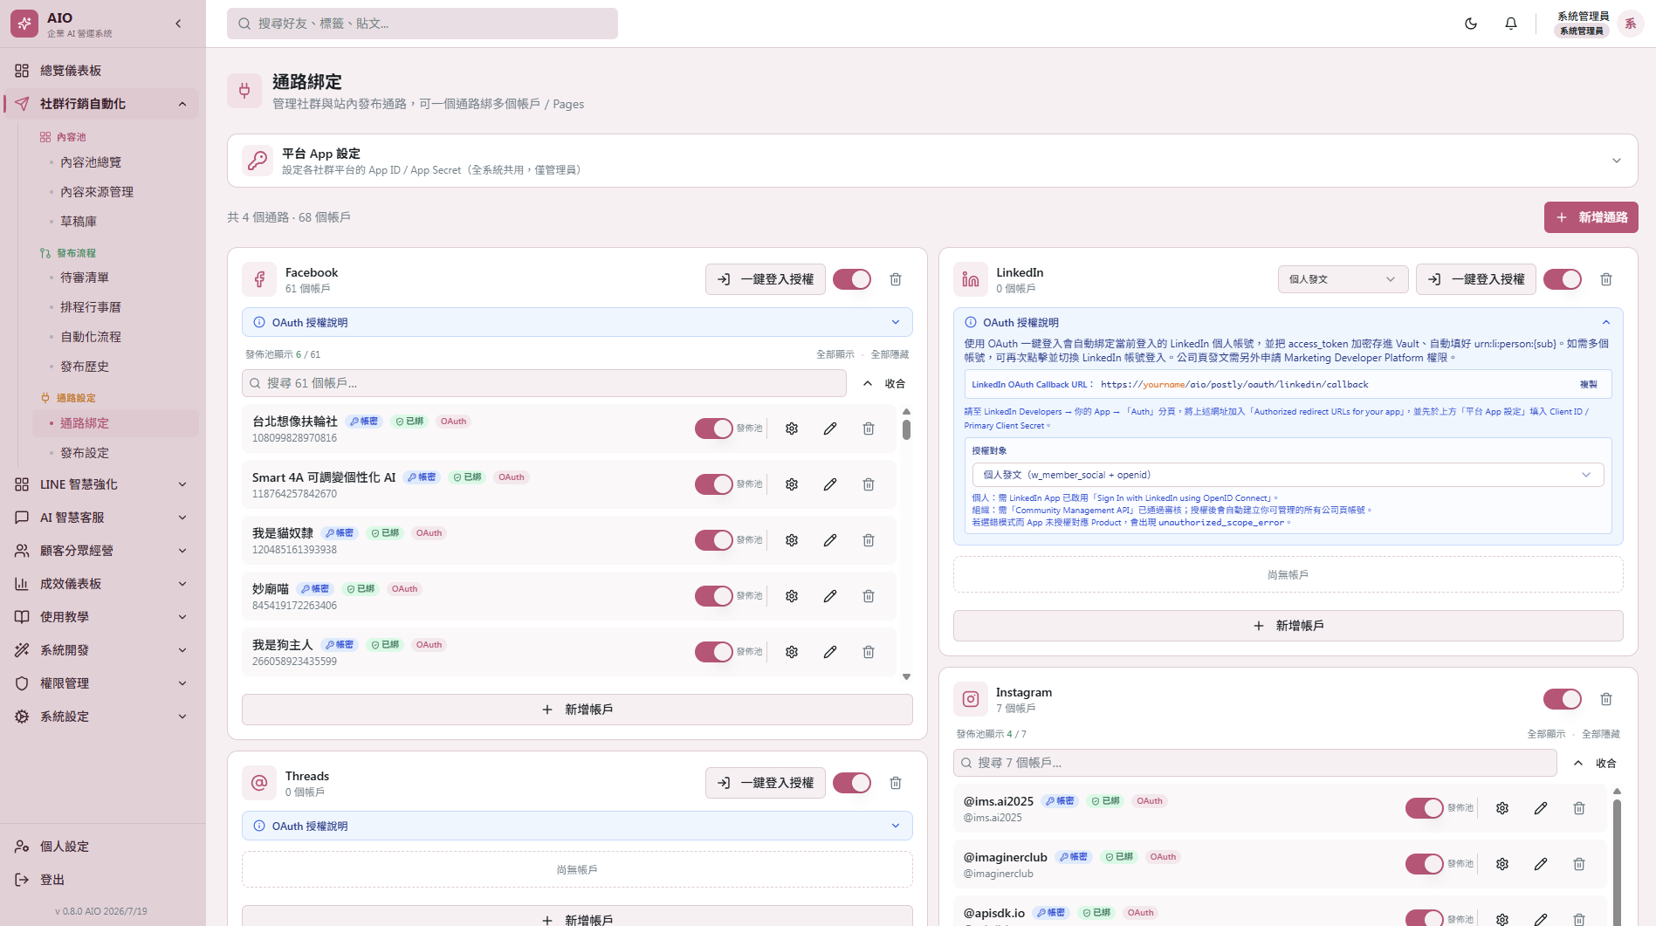Open settings gear for 我是狗主人

coord(792,652)
